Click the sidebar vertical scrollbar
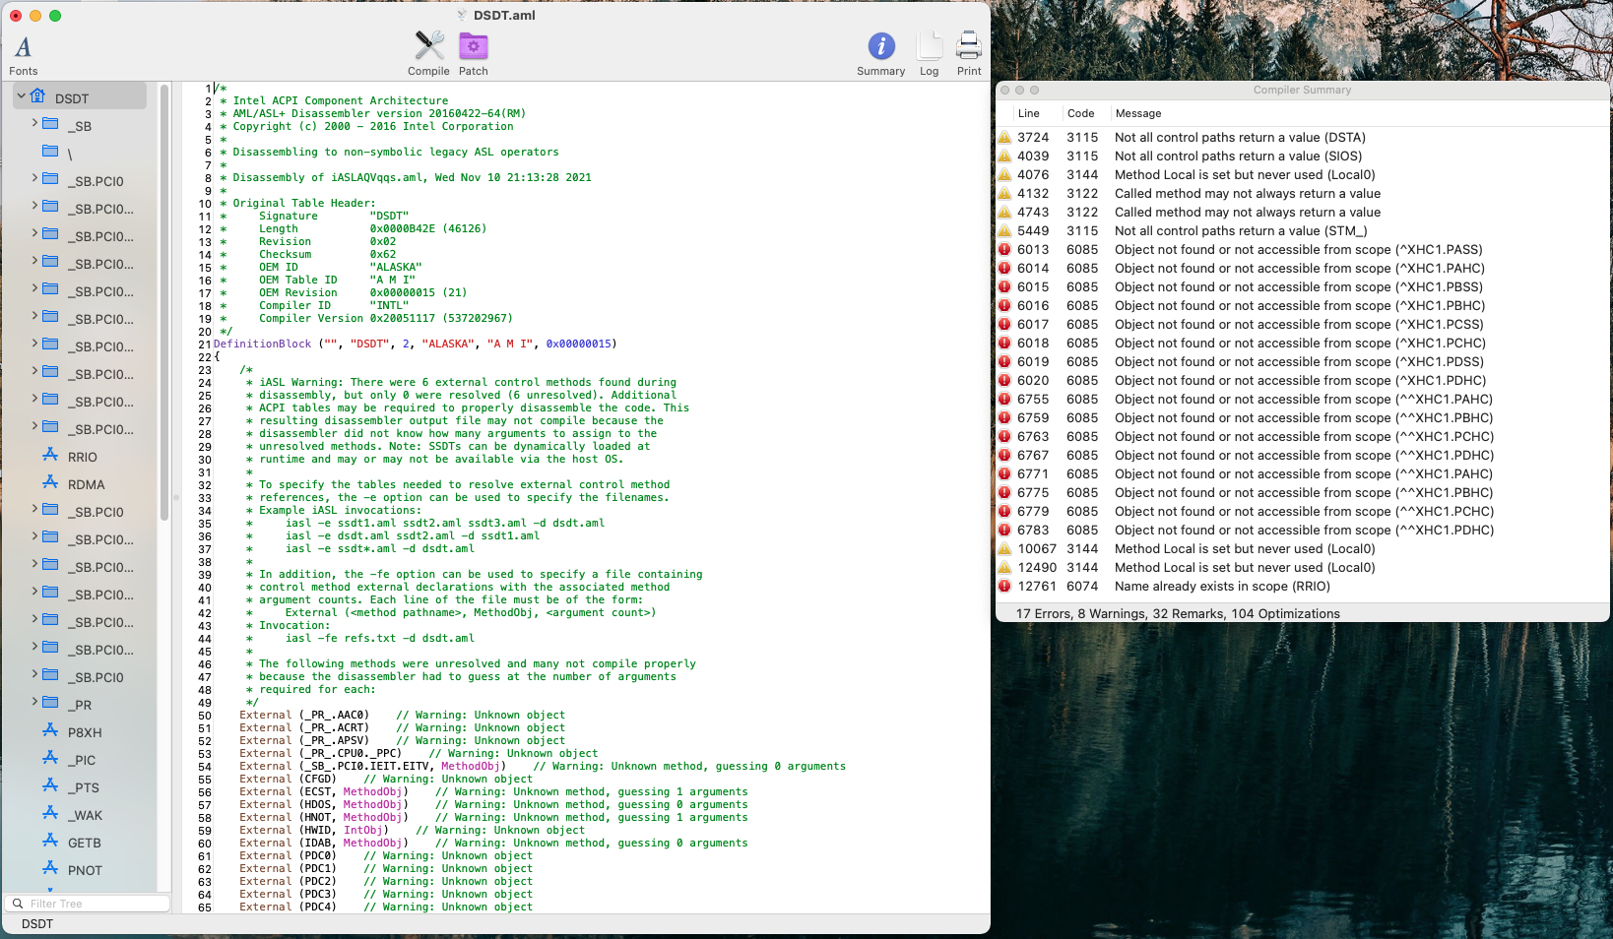1613x939 pixels. click(164, 295)
